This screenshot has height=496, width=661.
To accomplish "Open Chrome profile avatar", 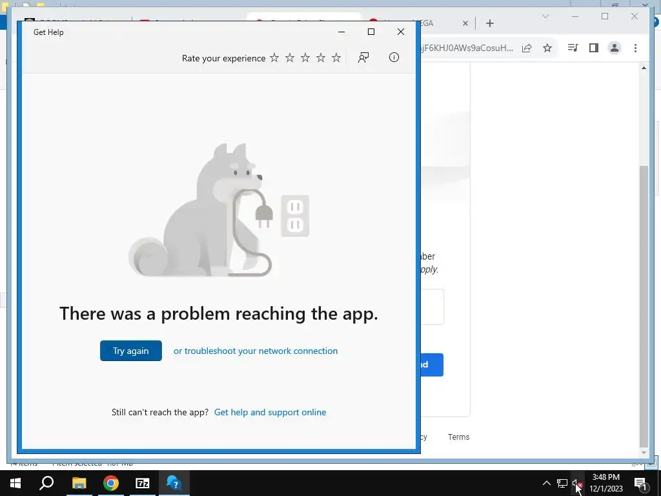I will (x=615, y=48).
